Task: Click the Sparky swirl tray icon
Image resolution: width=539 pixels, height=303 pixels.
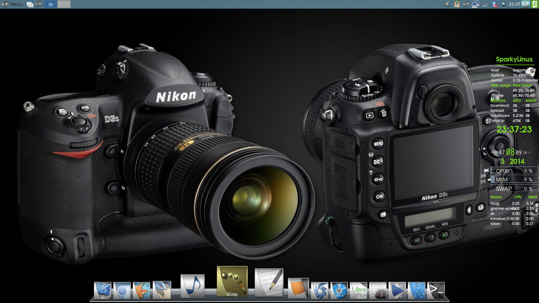Action: (x=466, y=4)
